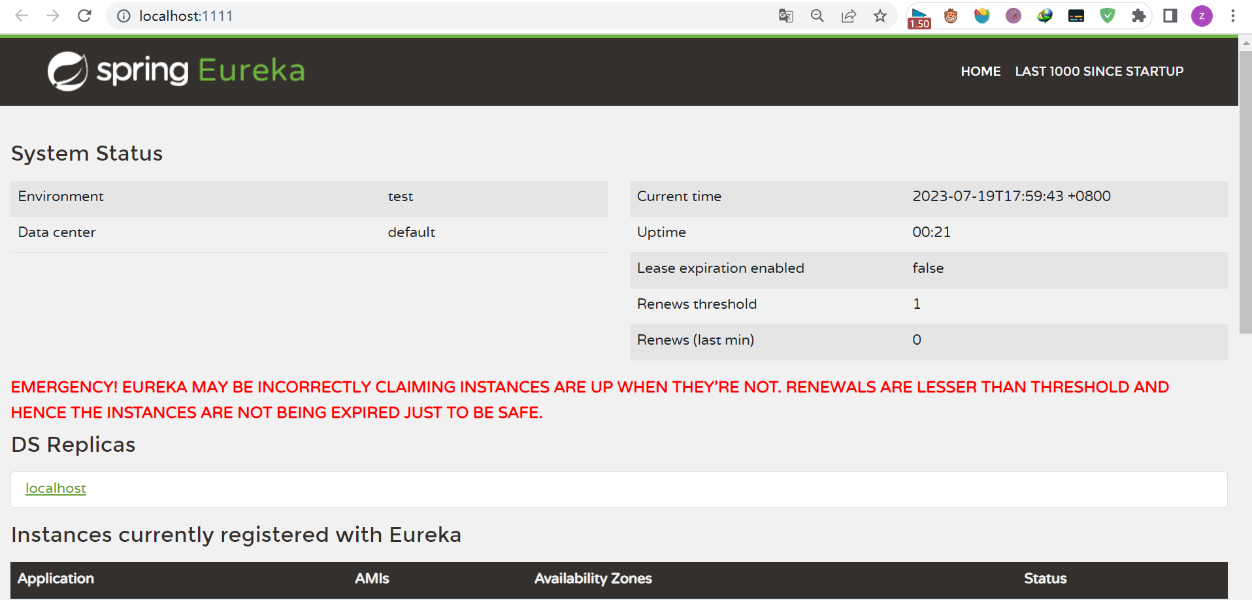Click the 'Renews (last min)' label

pos(695,340)
